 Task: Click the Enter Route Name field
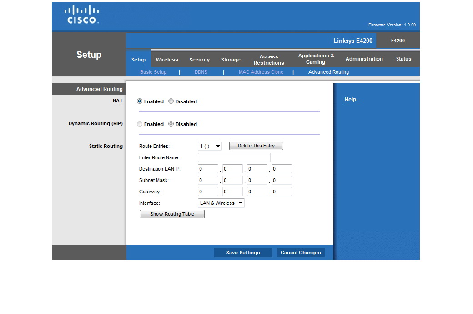click(x=234, y=157)
